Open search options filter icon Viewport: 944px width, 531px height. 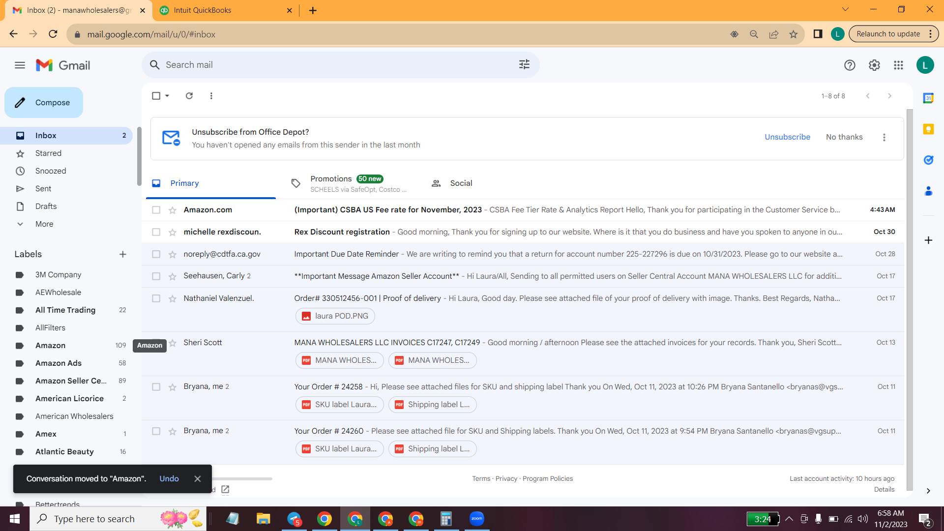[524, 64]
